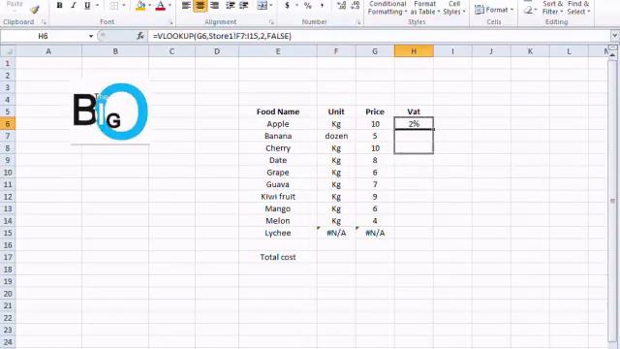Image resolution: width=620 pixels, height=349 pixels.
Task: Select the cell showing 2%
Action: point(414,124)
